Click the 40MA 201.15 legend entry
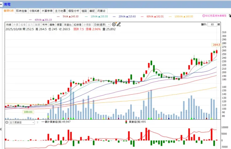This screenshot has width=231, height=149. point(41,20)
